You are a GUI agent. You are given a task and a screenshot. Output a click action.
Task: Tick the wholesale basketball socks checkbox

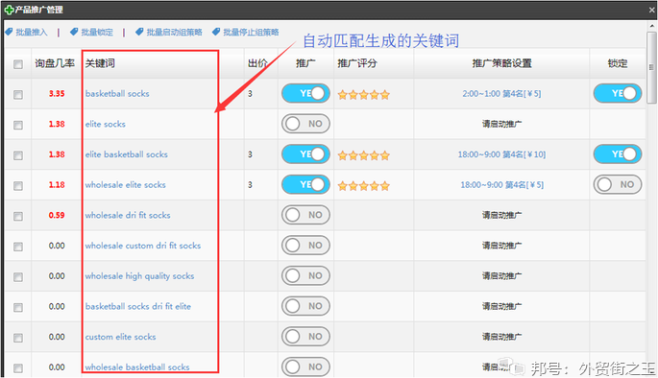coord(18,368)
